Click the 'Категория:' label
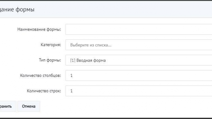Screen dimensions: 212x119 tap(51, 45)
